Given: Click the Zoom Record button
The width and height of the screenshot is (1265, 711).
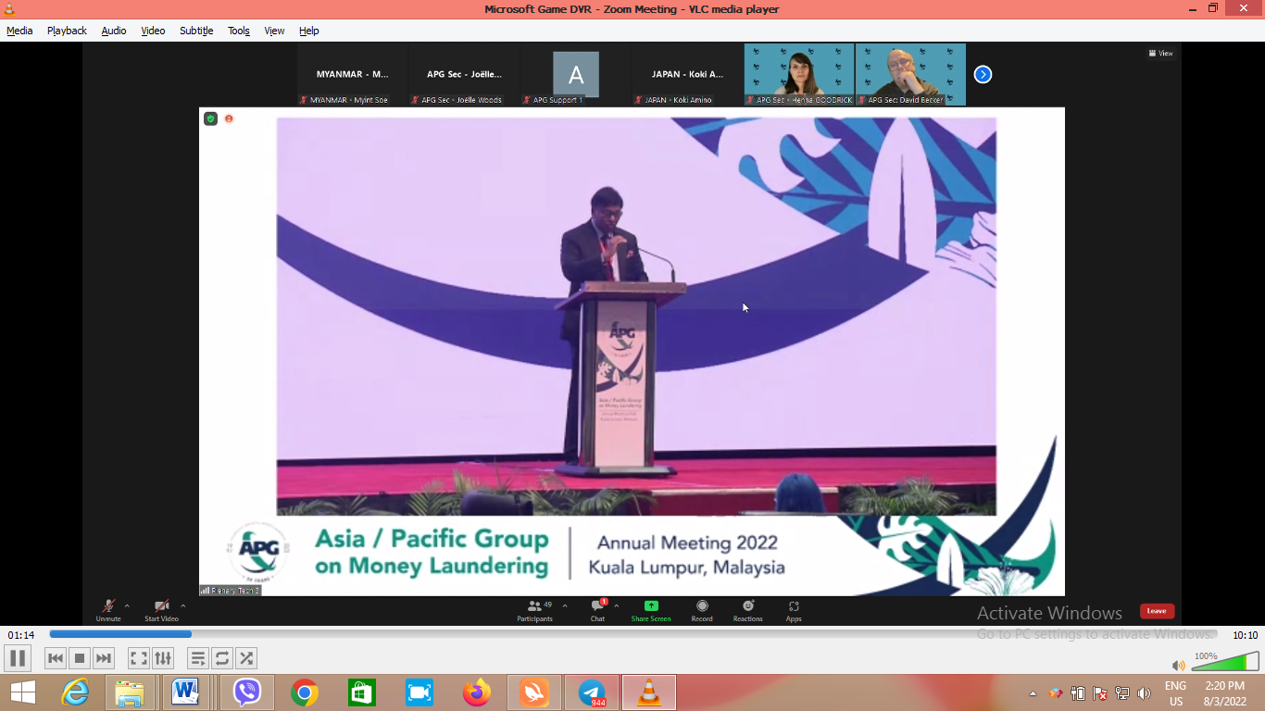Looking at the screenshot, I should click(x=702, y=610).
